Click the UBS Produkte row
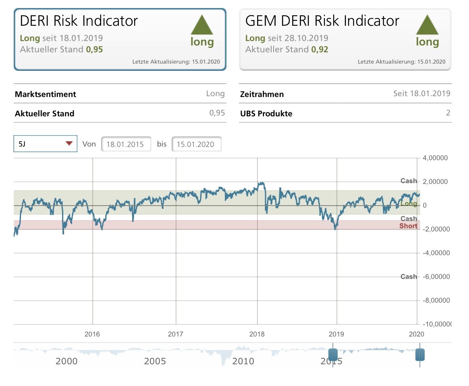The height and width of the screenshot is (386, 469). point(345,114)
